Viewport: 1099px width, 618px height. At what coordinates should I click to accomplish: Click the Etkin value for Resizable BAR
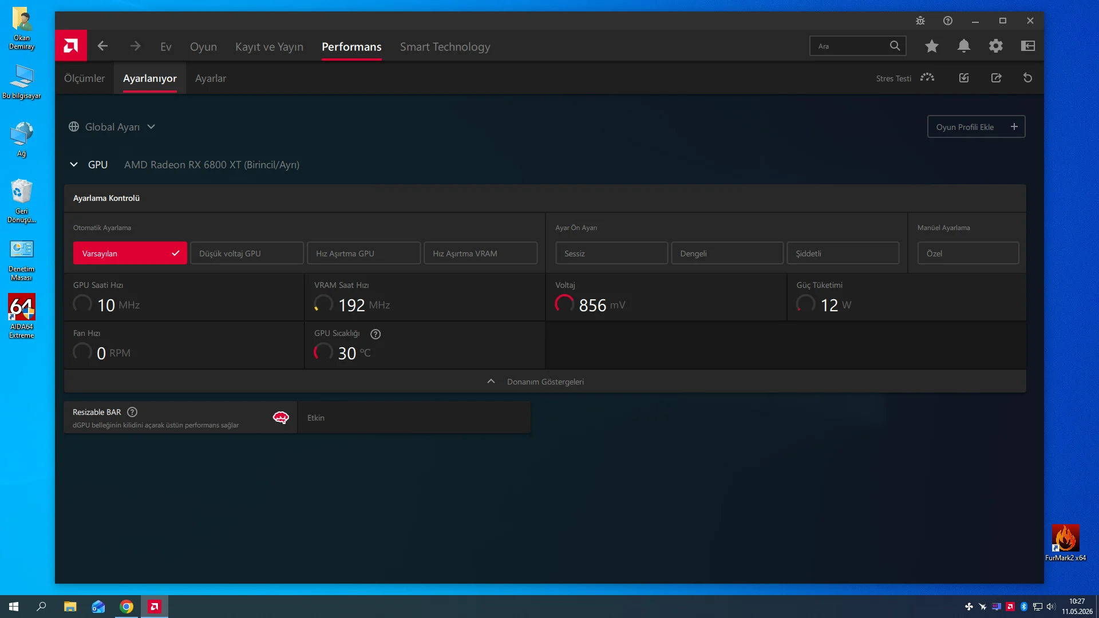coord(316,418)
